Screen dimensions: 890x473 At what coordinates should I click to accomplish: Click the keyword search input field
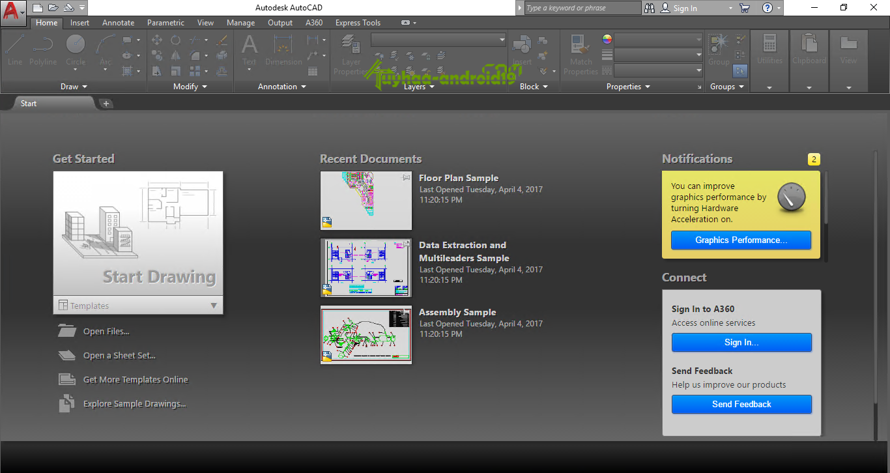(583, 8)
